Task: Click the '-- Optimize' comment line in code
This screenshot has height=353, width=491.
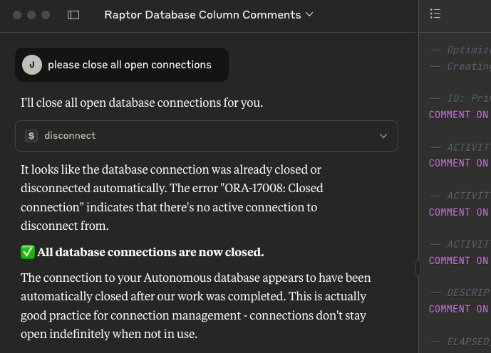Action: tap(460, 50)
